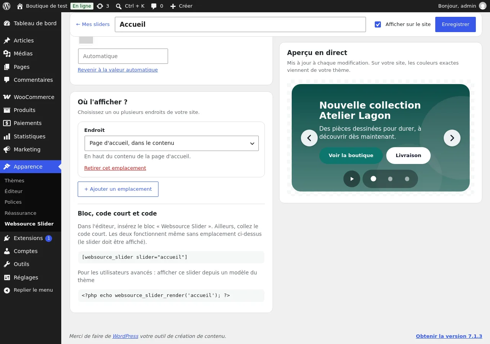
Task: Open the Ctrl + K search icon
Action: coord(119,6)
